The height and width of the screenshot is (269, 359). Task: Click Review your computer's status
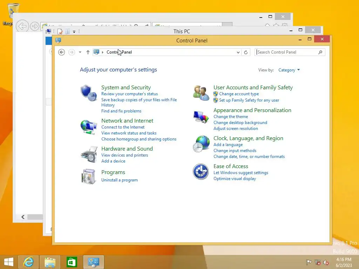point(129,94)
